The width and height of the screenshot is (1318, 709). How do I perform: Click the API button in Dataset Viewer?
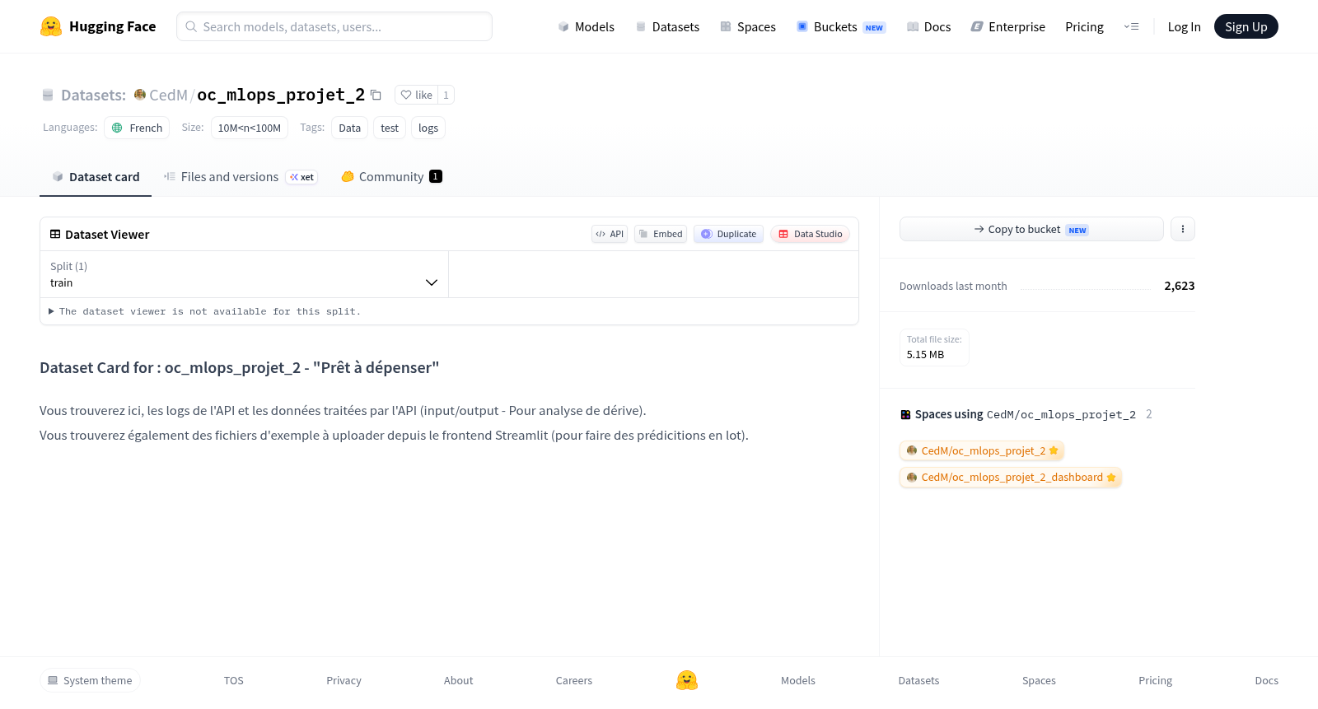click(x=610, y=234)
